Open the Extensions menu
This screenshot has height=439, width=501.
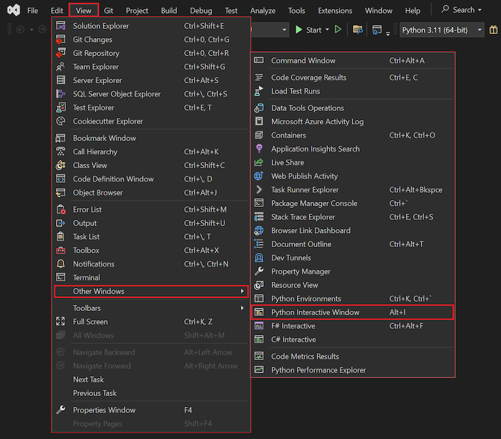(335, 10)
